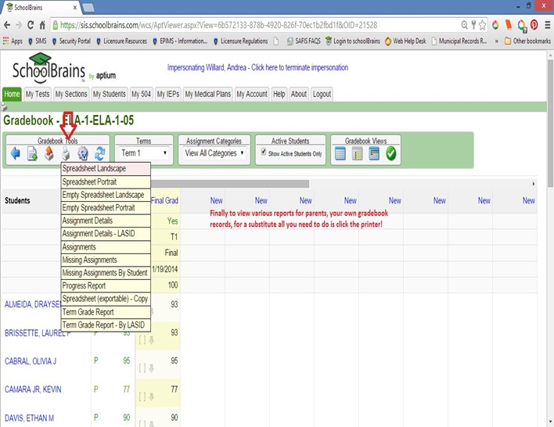Open the Term 1 dropdown
This screenshot has height=427, width=554.
pos(144,153)
